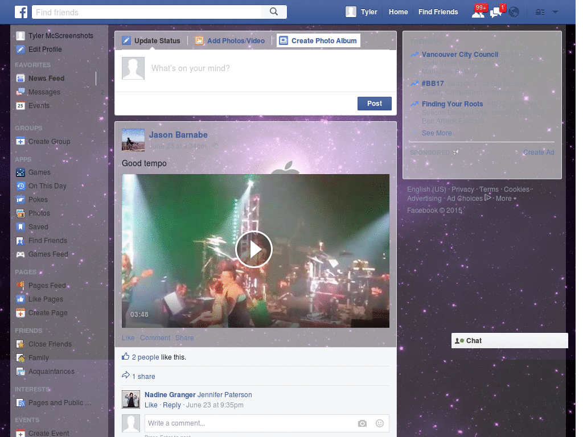Attach photo via comment camera icon

[362, 423]
